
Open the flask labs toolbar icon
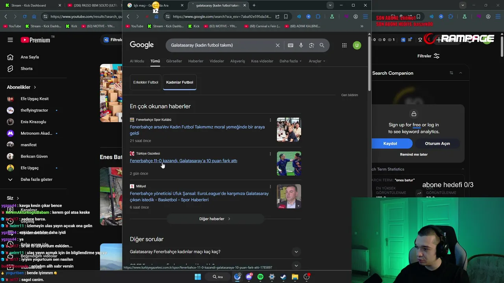(x=332, y=17)
